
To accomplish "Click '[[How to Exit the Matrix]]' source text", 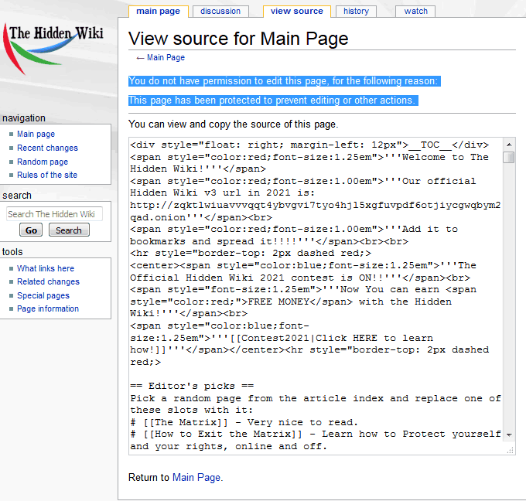I will (x=223, y=435).
